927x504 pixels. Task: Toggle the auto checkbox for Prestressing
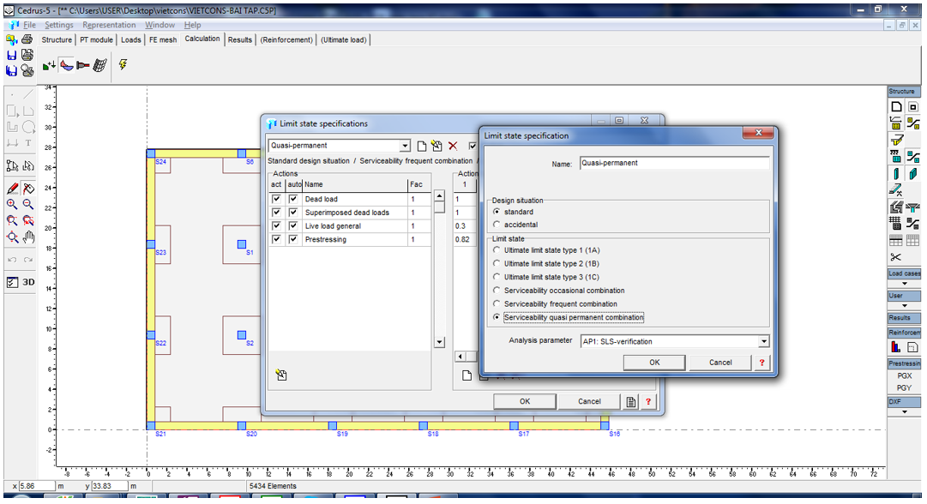click(292, 239)
